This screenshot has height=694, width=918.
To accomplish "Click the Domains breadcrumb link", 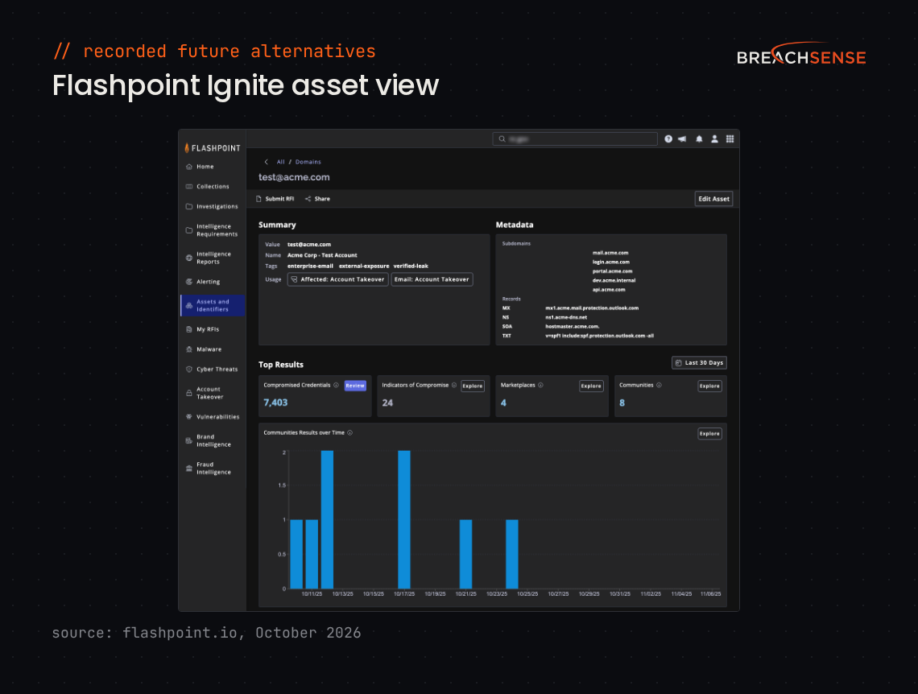I will point(308,162).
